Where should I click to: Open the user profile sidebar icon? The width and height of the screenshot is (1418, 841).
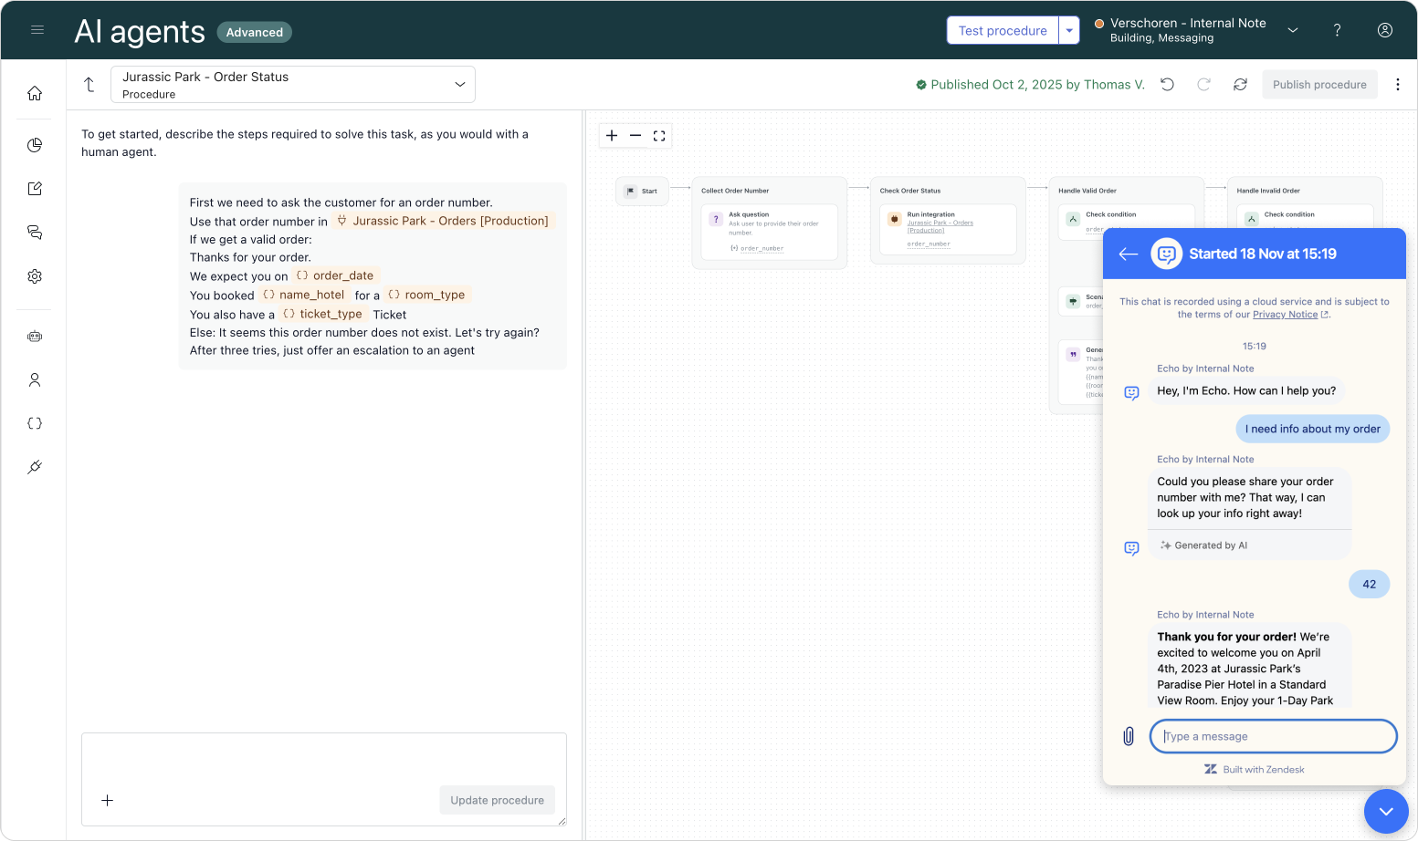pyautogui.click(x=35, y=380)
